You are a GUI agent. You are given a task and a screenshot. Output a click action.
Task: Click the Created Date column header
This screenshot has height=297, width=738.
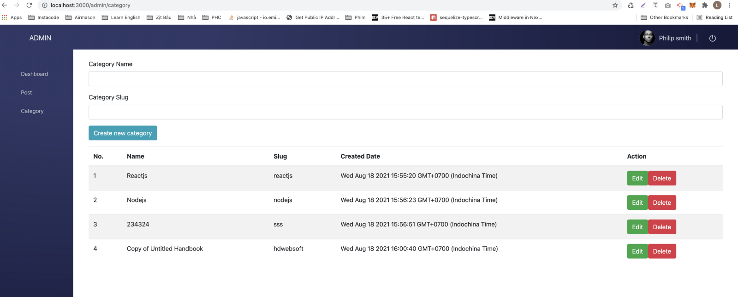(x=360, y=156)
